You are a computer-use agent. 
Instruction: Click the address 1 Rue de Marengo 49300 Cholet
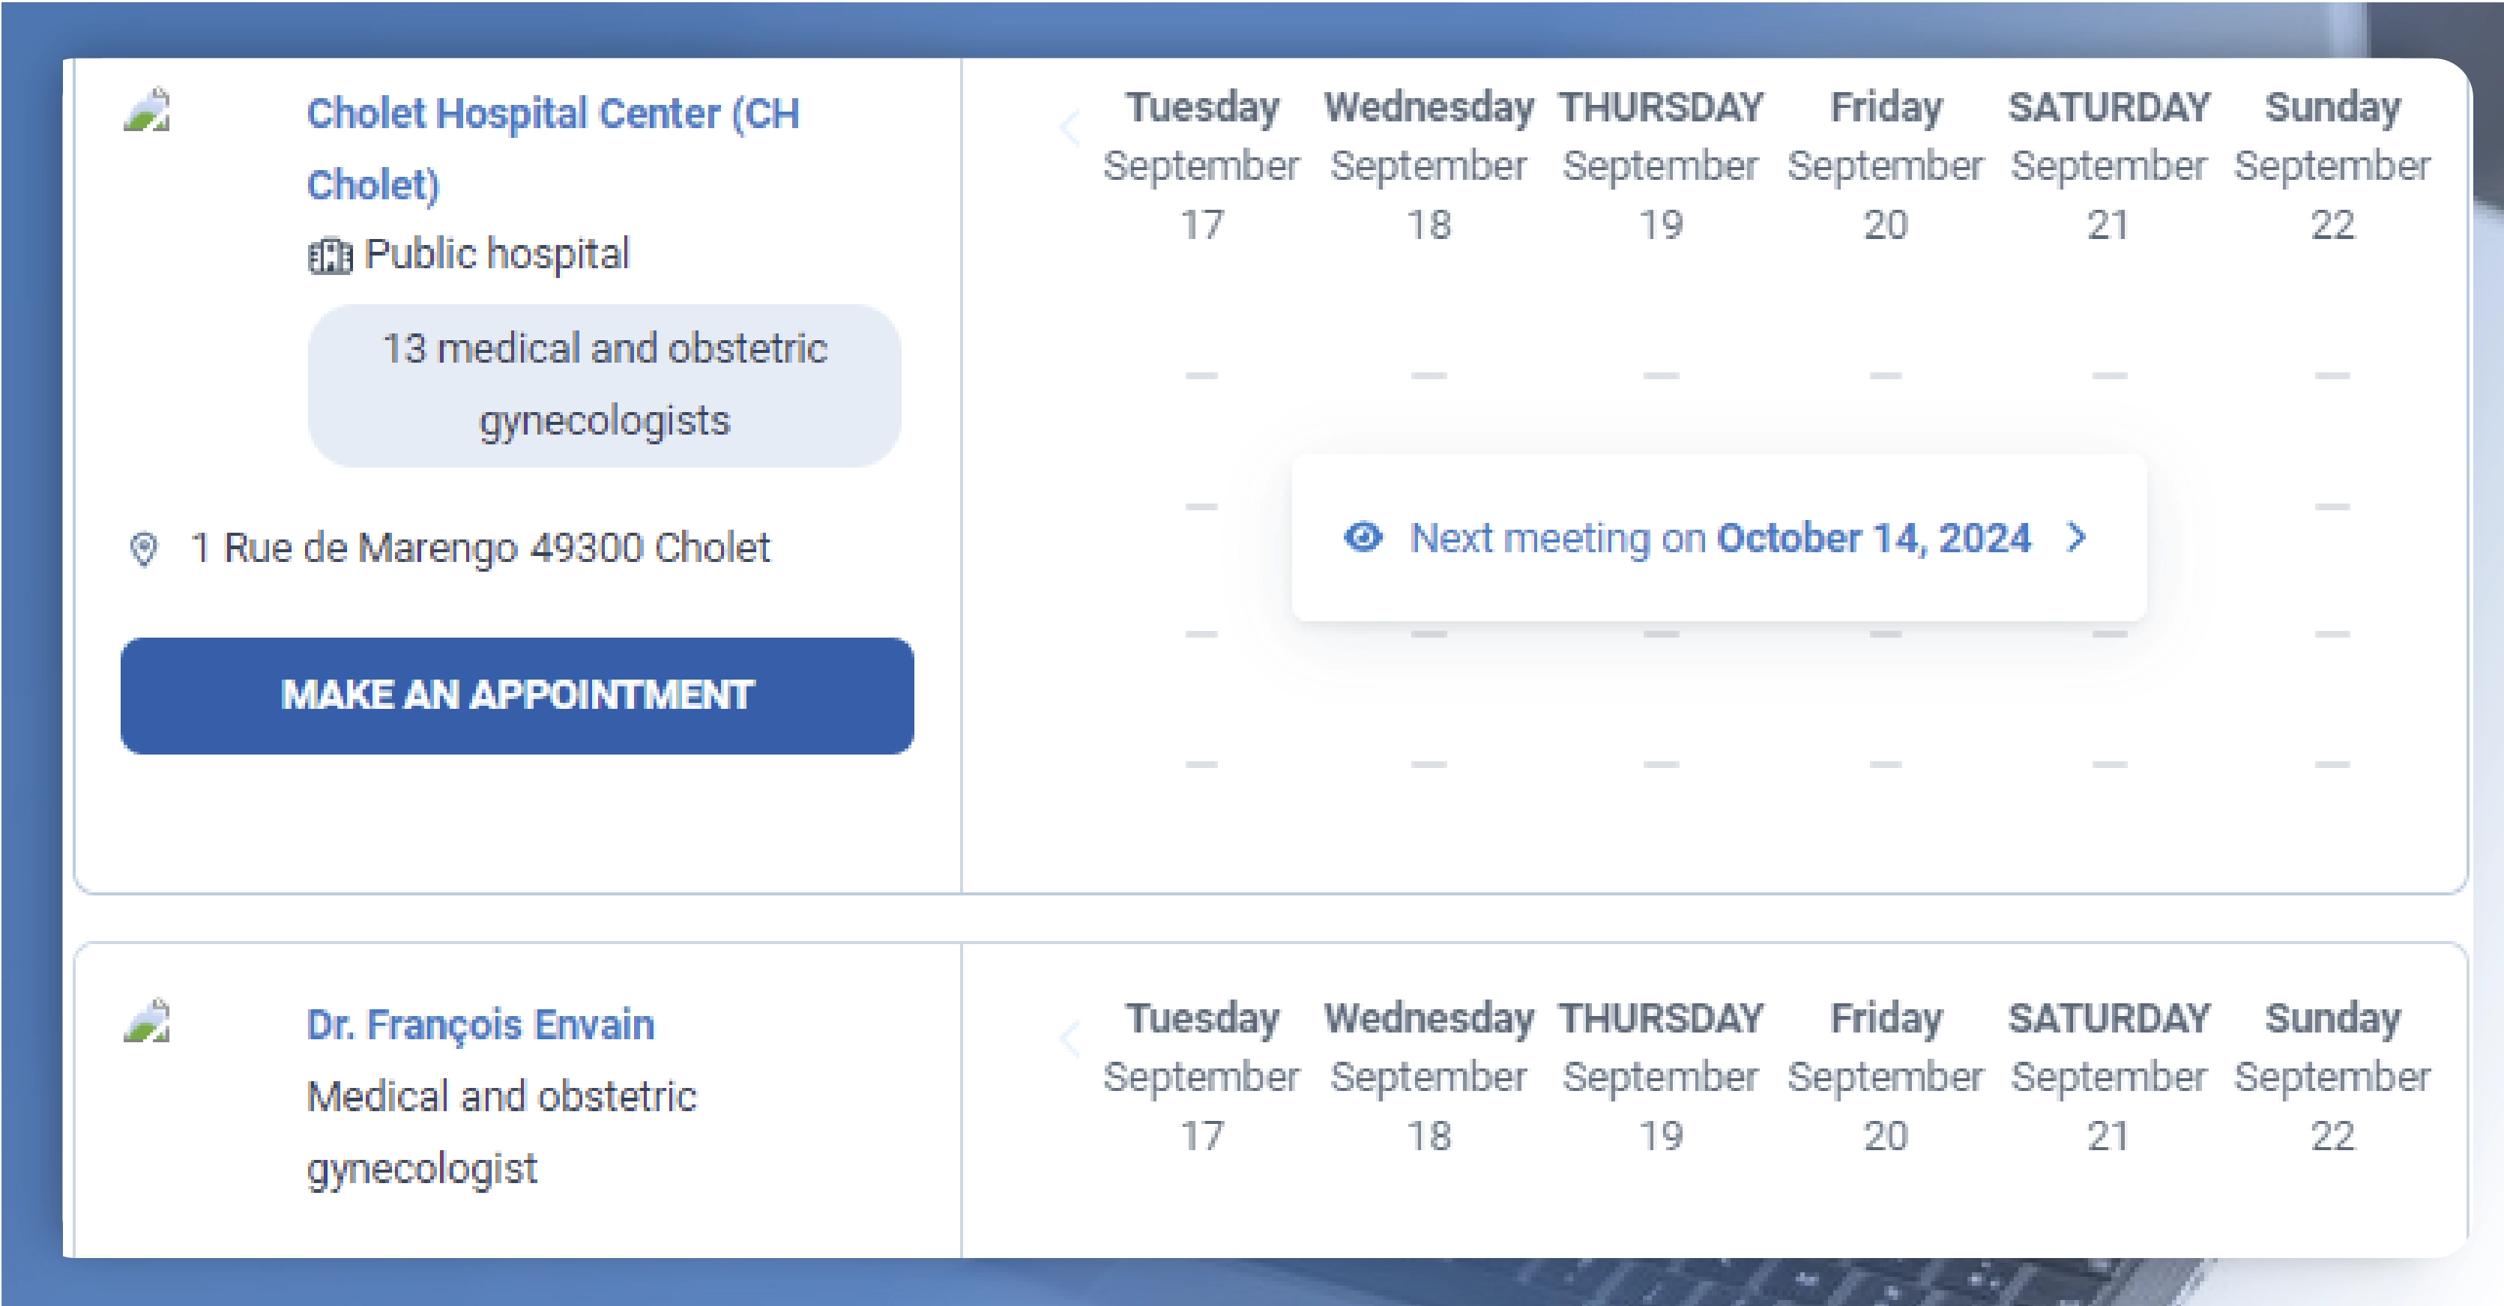[480, 548]
